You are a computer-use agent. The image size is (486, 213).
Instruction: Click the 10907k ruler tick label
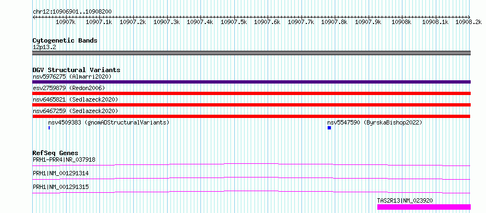click(x=66, y=22)
